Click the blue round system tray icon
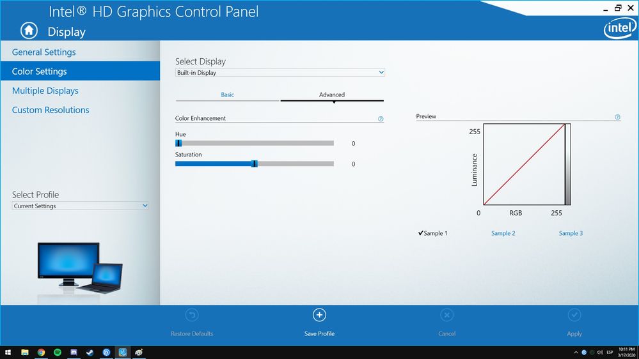The width and height of the screenshot is (639, 359). [584, 353]
